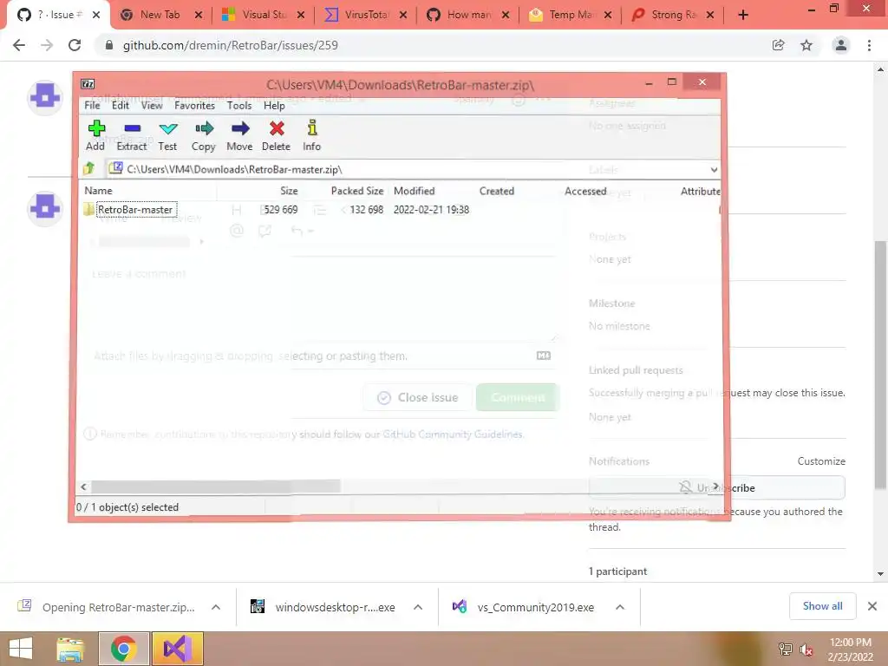The width and height of the screenshot is (888, 666).
Task: Open the Edit menu
Action: coord(120,105)
